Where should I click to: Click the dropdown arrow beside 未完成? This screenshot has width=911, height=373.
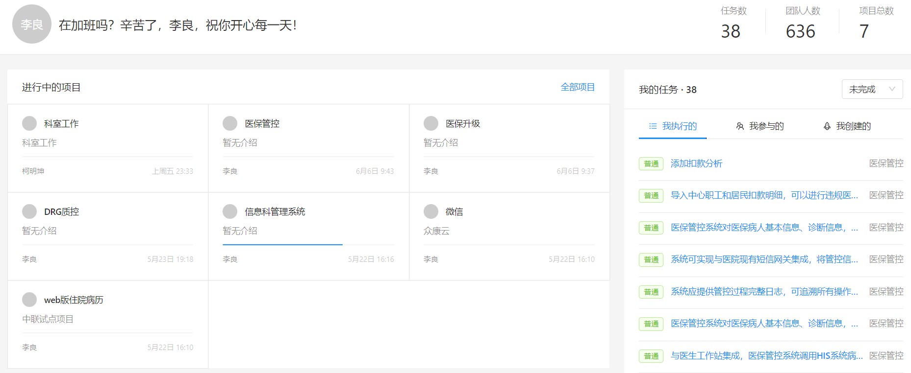pos(892,89)
